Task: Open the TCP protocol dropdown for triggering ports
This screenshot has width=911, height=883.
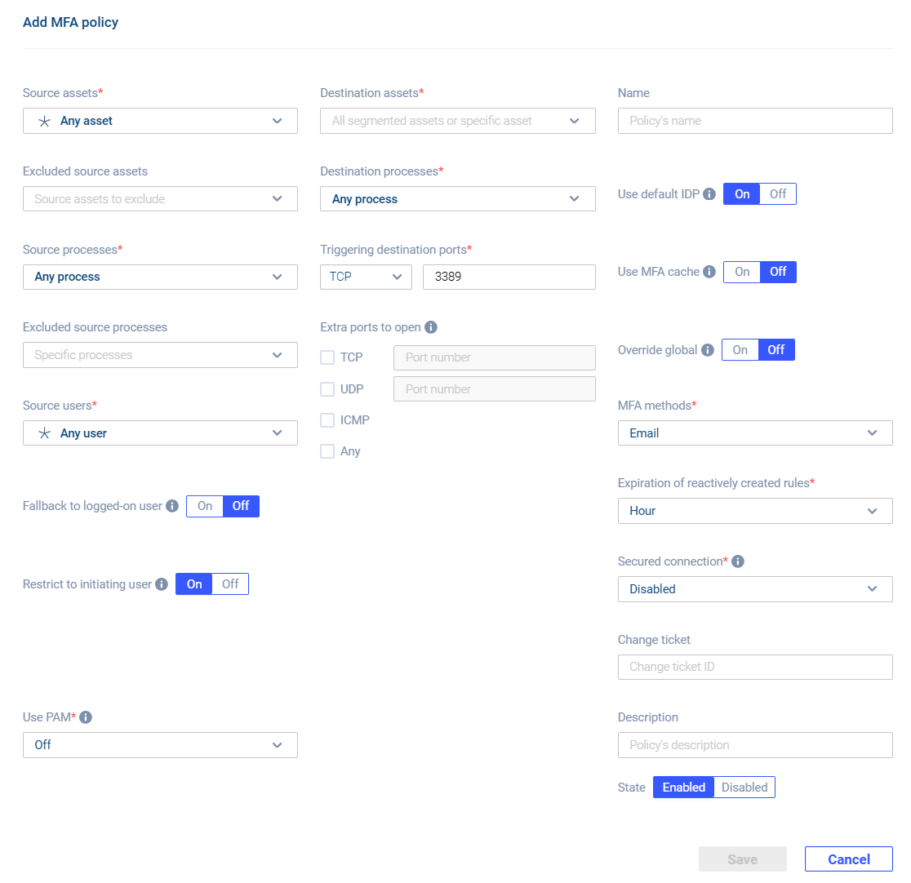Action: pyautogui.click(x=366, y=277)
